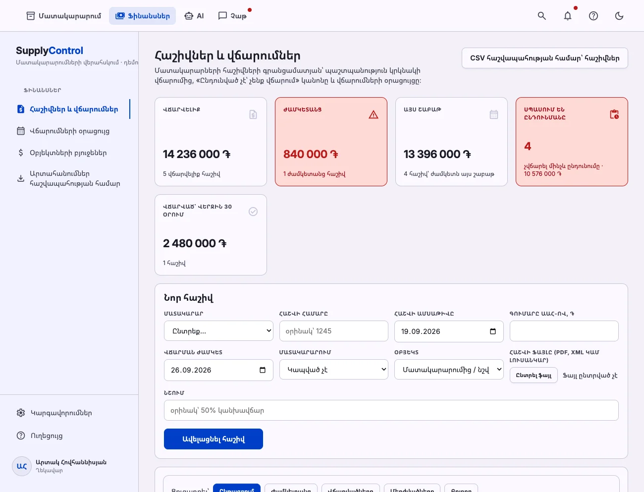Open the search magnifier icon
Viewport: 644px width, 492px height.
tap(542, 16)
